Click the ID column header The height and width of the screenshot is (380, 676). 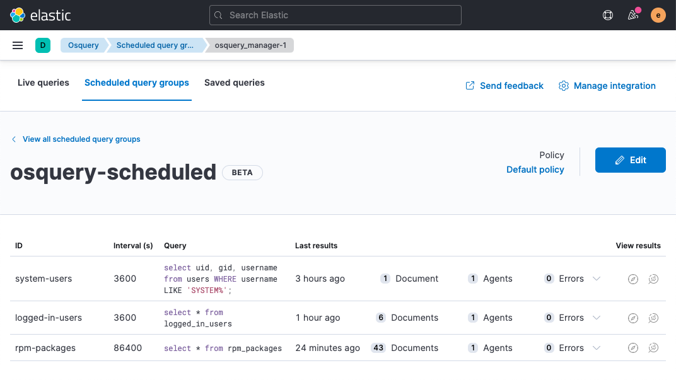[19, 246]
